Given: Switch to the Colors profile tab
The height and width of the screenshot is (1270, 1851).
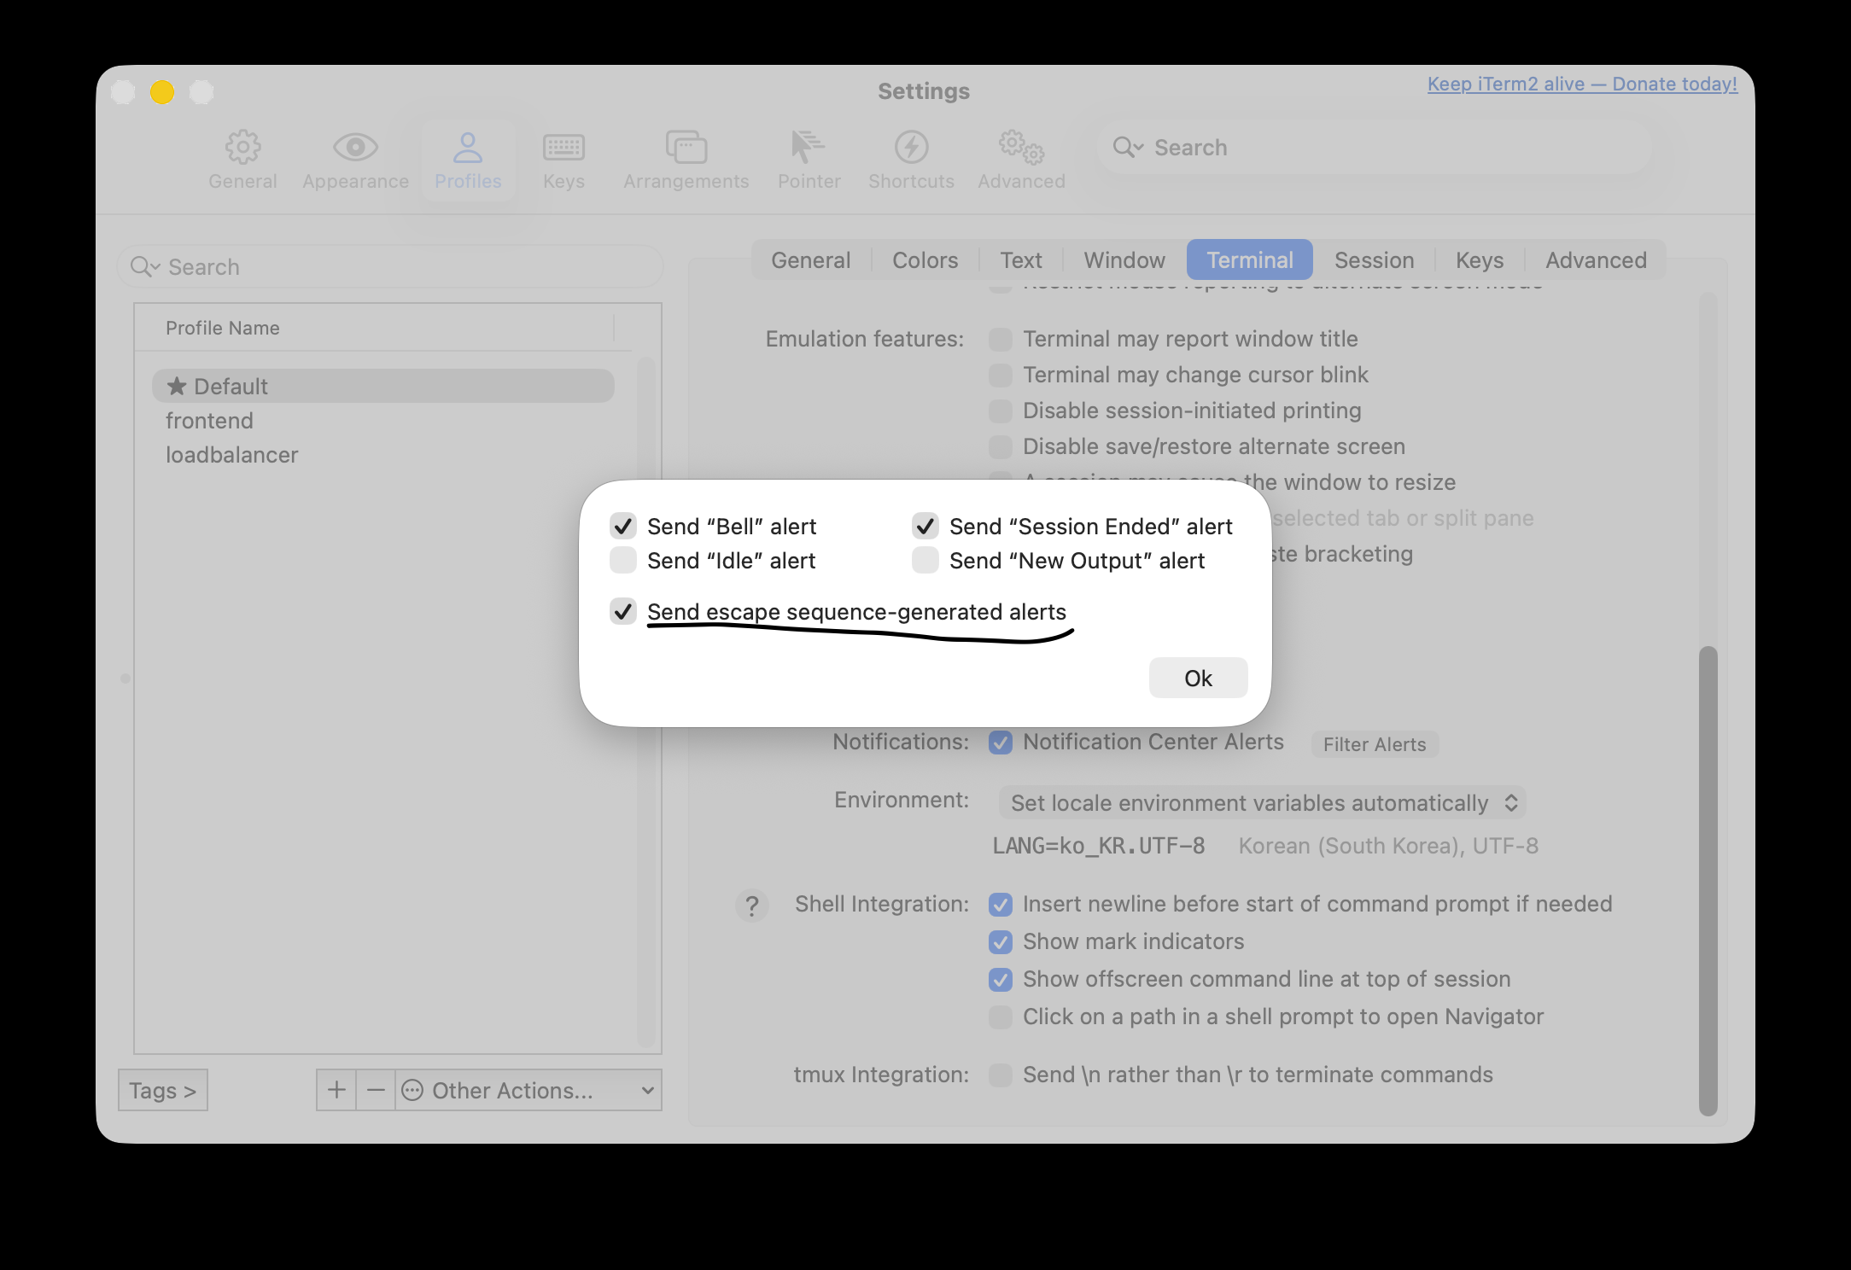Looking at the screenshot, I should 925,260.
